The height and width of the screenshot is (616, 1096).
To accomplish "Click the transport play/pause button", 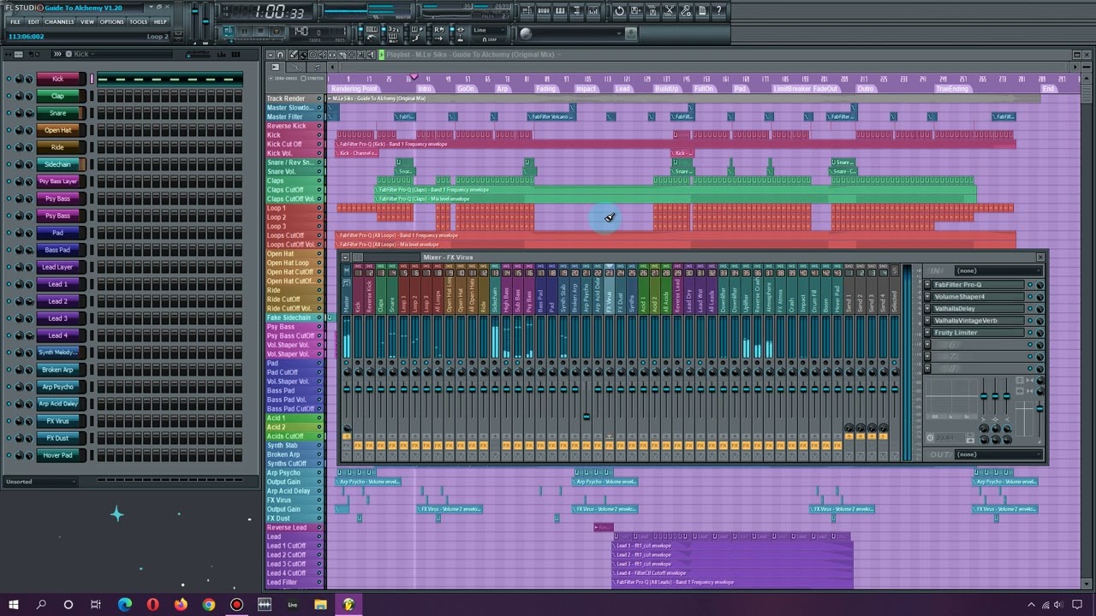I will pos(244,32).
